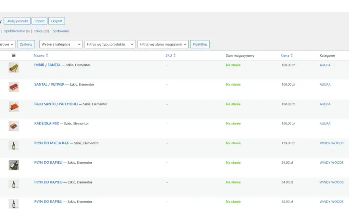349x214 pixels.
Task: Open SANTAL / VETIVER product thumbnail
Action: [14, 87]
